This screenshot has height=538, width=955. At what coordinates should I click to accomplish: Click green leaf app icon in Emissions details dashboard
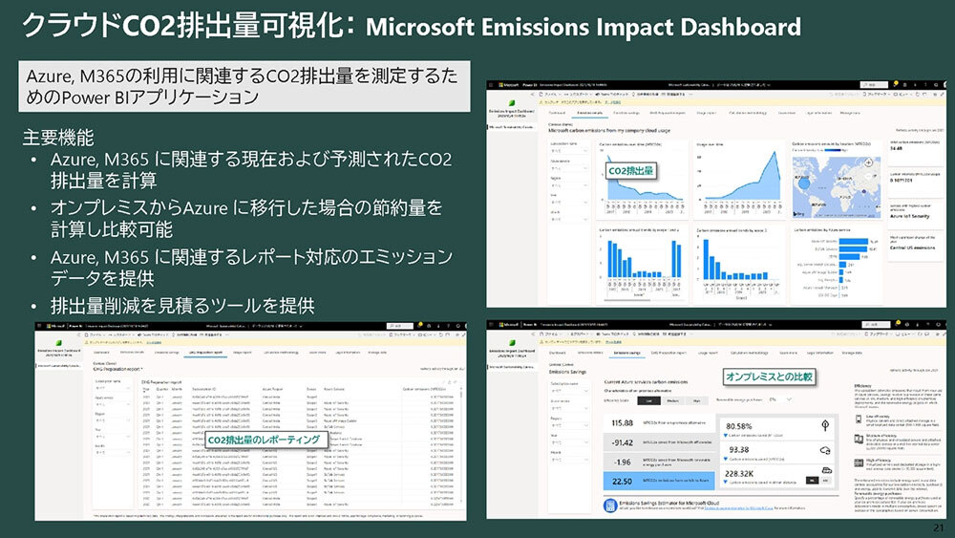(x=512, y=103)
